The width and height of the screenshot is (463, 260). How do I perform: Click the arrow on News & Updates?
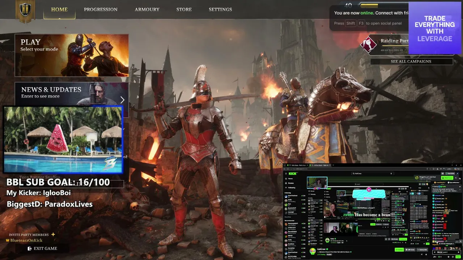(x=122, y=100)
